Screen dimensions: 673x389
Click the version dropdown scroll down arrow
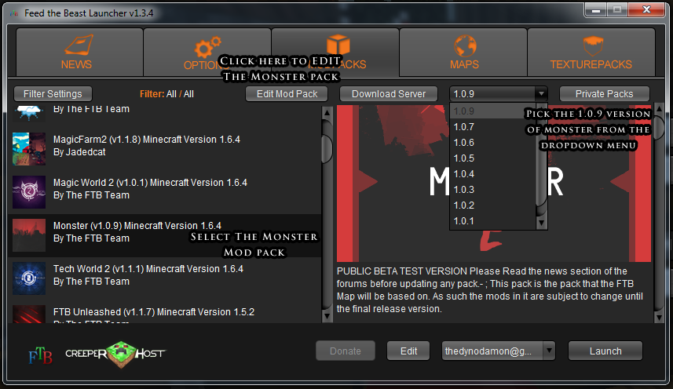coord(541,223)
